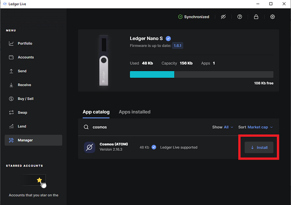Image resolution: width=291 pixels, height=205 pixels.
Task: Install the Cosmos (ATOM) app
Action: [x=259, y=148]
